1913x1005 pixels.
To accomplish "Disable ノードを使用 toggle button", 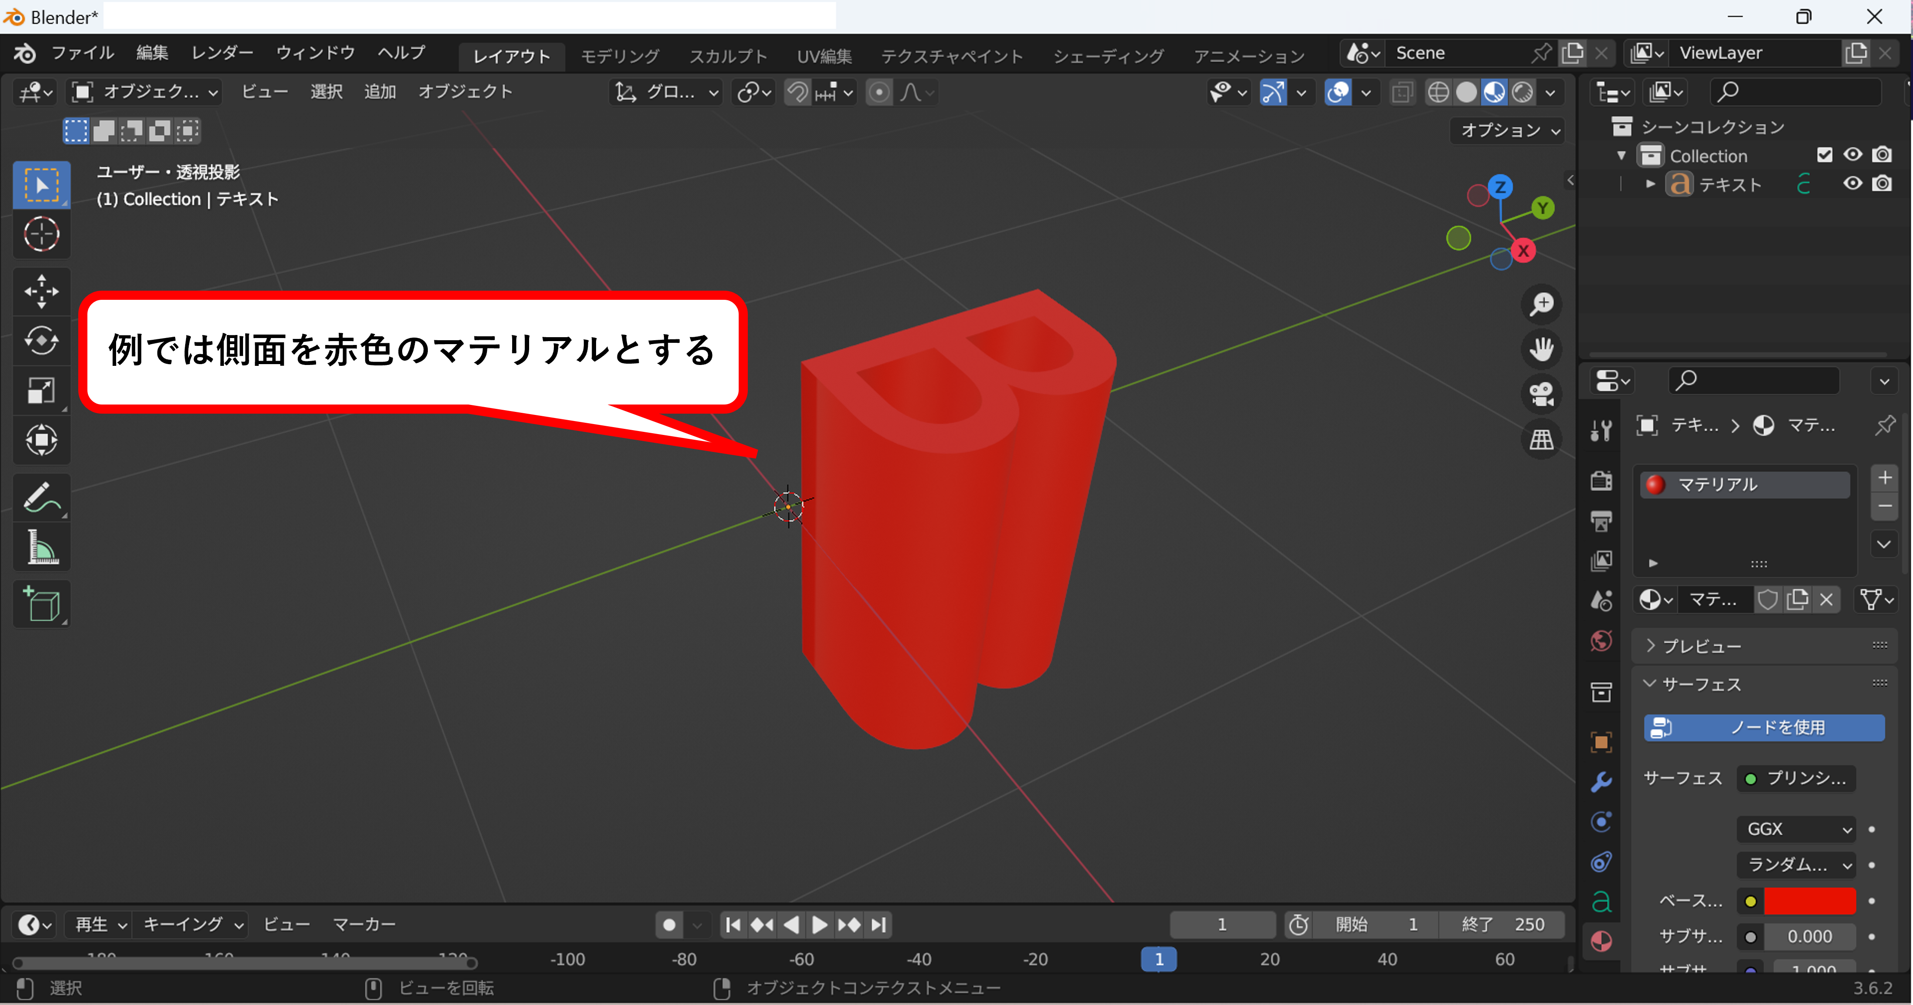I will click(1764, 727).
